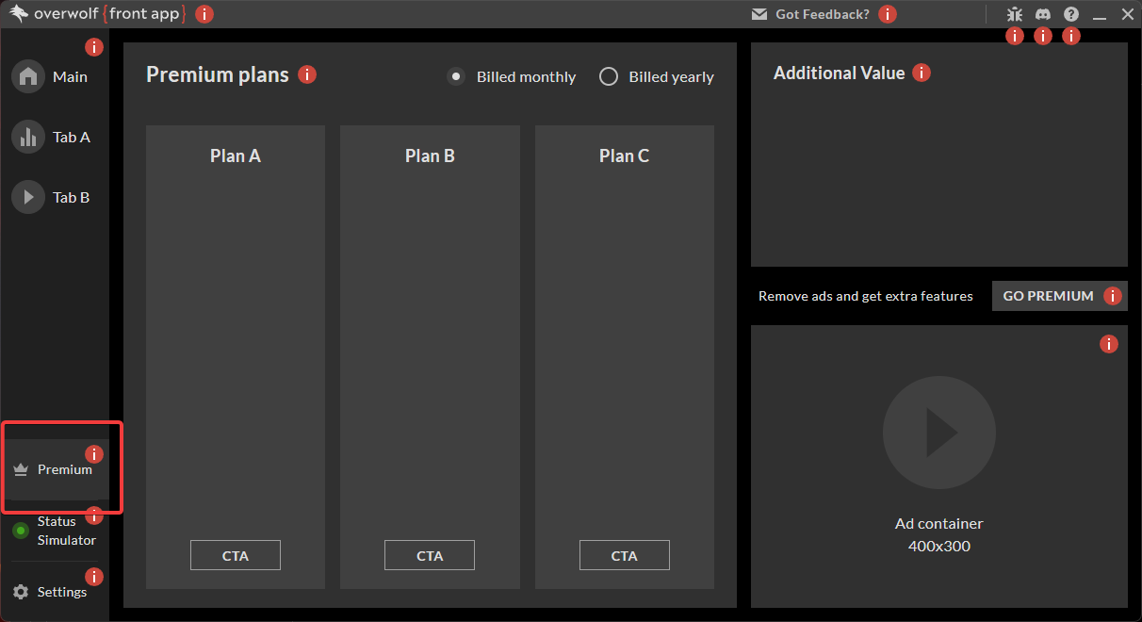Image resolution: width=1142 pixels, height=622 pixels.
Task: Click info icon next to Premium plans heading
Action: [307, 74]
